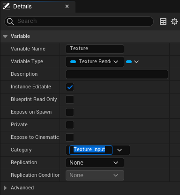The image size is (180, 195).
Task: Open the Variable Type Texture Render dropdown
Action: [95, 62]
